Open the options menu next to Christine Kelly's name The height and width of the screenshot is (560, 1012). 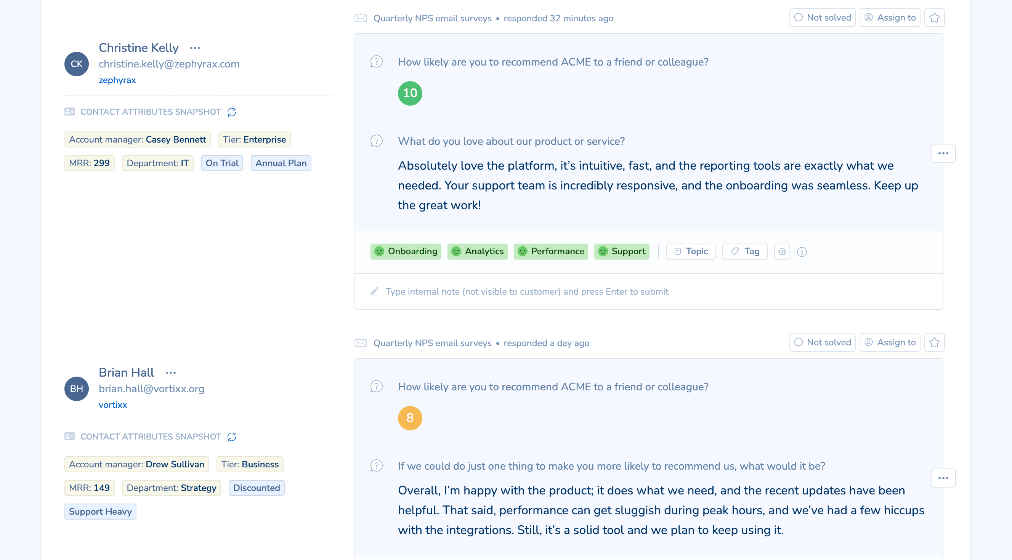pyautogui.click(x=195, y=48)
